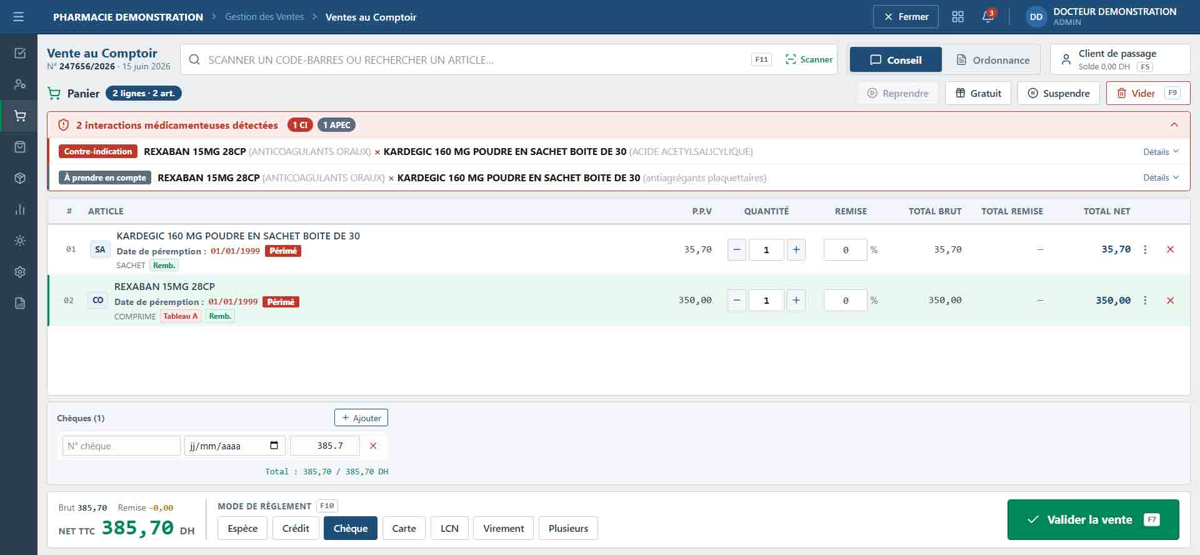Viewport: 1200px width, 555px height.
Task: Open the checklist sidebar icon
Action: [20, 53]
